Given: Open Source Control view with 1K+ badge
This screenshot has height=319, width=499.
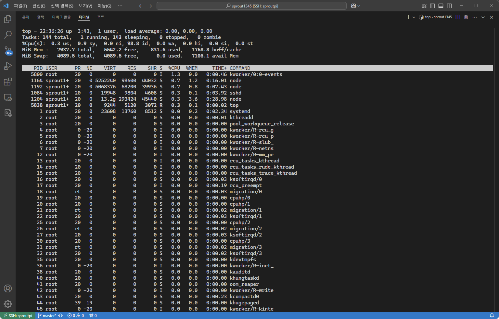Looking at the screenshot, I should click(8, 50).
